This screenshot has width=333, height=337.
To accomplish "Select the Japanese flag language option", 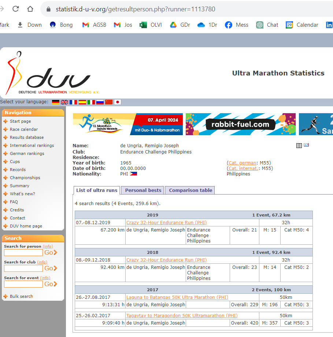I will pos(118,102).
